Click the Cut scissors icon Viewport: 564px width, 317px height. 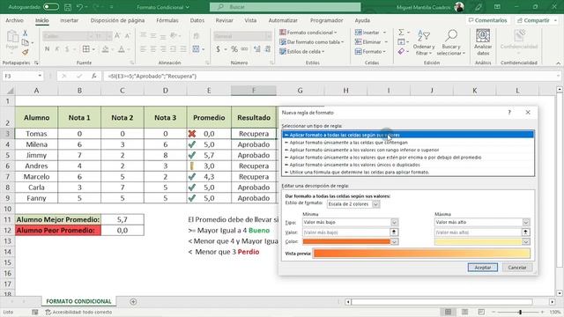(26, 33)
